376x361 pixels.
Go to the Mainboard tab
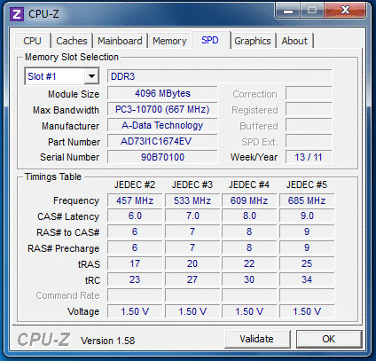coord(120,41)
